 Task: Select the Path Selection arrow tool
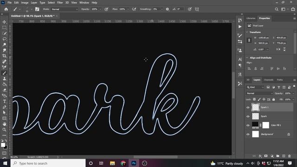pos(4,113)
